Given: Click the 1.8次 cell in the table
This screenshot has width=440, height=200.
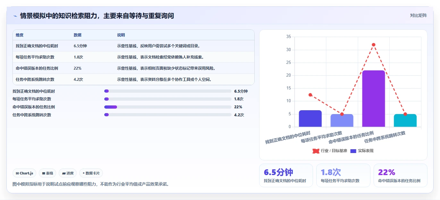Looking at the screenshot, I should point(79,57).
